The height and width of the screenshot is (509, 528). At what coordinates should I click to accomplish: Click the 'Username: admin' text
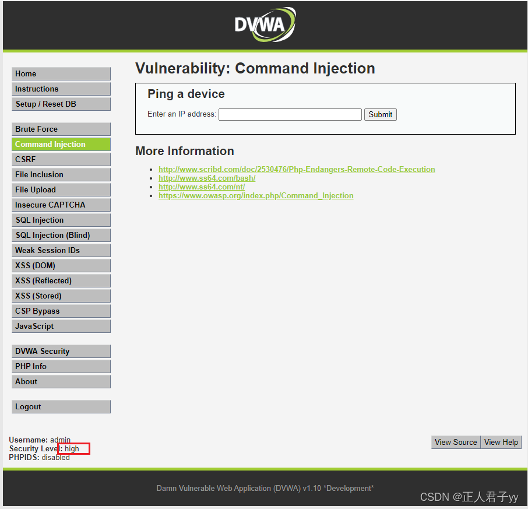(x=40, y=440)
